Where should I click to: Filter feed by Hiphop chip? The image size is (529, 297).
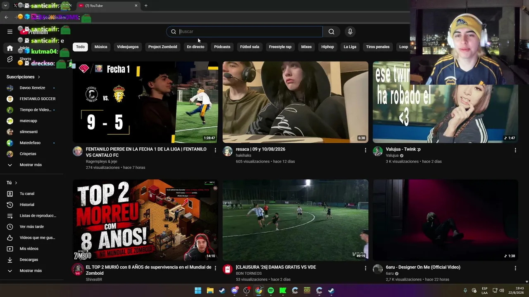[328, 47]
